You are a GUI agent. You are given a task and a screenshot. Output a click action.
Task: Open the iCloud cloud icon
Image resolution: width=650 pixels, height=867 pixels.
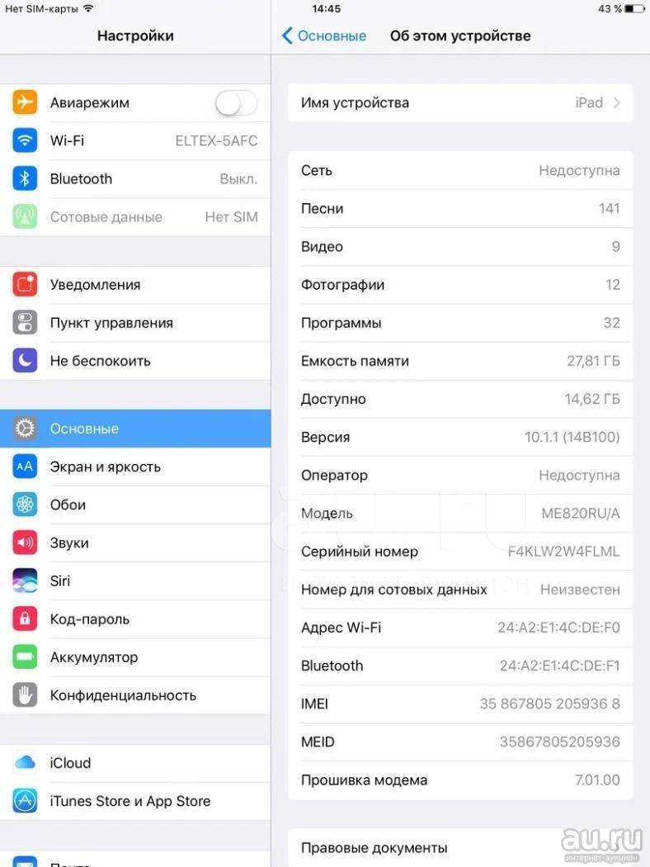[x=25, y=762]
